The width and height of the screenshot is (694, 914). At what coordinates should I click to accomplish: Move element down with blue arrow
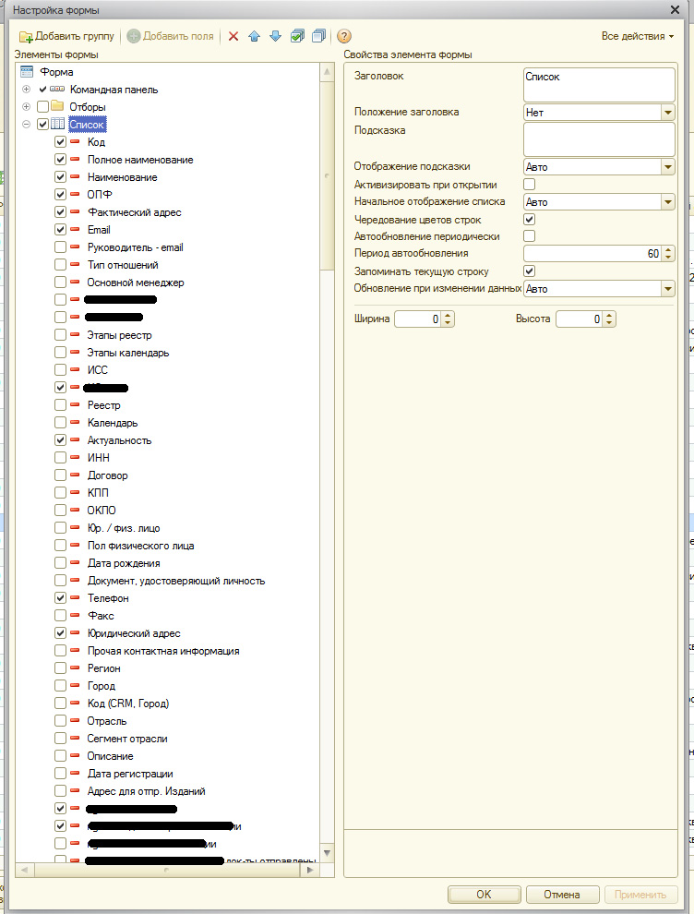(275, 36)
